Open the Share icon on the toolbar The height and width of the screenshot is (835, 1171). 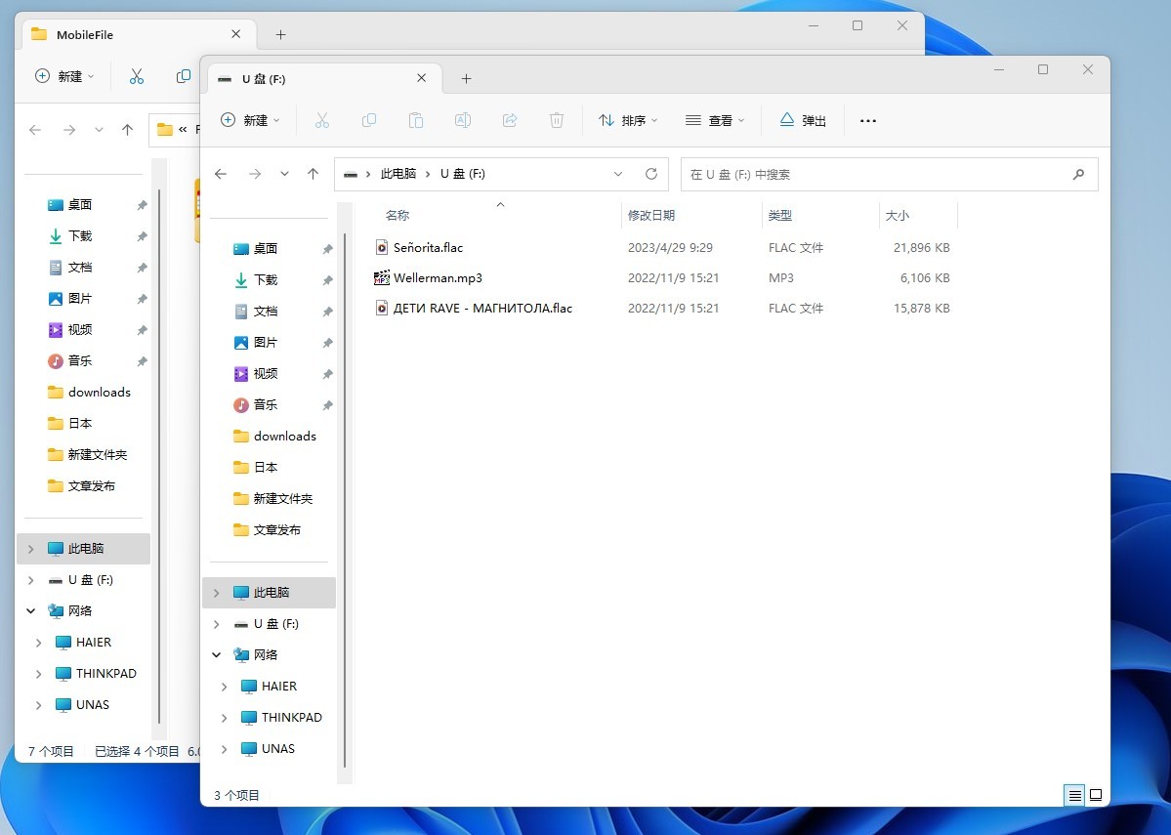coord(510,120)
